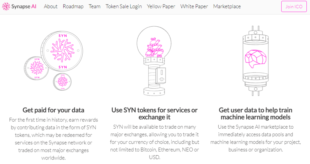
Task: Select the 'Get user data to help train' heading
Action: click(256, 114)
